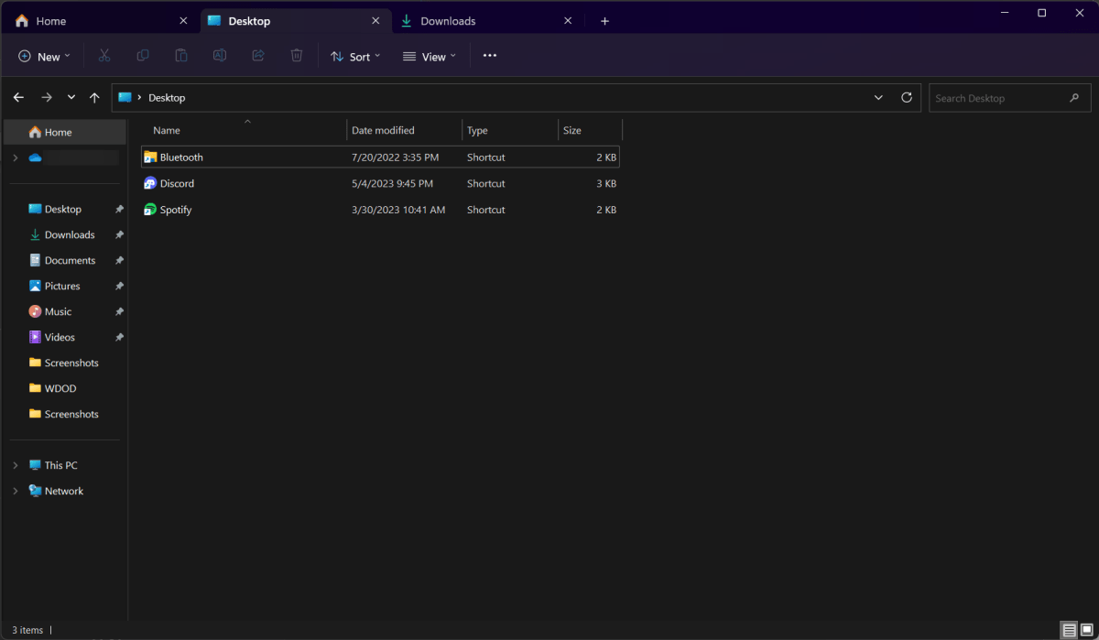The height and width of the screenshot is (640, 1099).
Task: Select the Discord shortcut file
Action: 177,184
